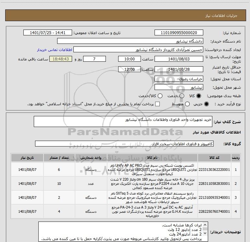Click the goods group field کامپیوتر و فناوری اطلاعات
The height and width of the screenshot is (242, 250).
coord(124,144)
